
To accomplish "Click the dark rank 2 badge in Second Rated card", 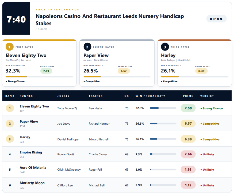I will pos(87,47).
